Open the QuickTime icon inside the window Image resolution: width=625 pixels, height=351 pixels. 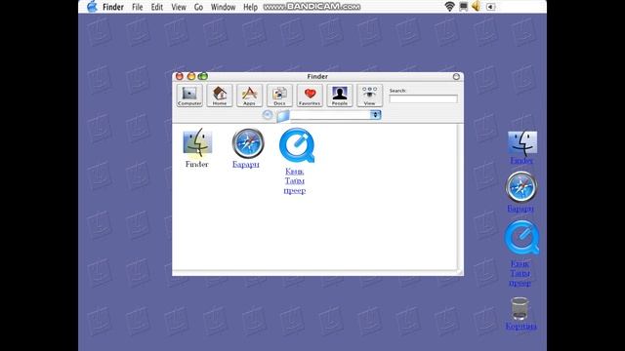pos(297,145)
